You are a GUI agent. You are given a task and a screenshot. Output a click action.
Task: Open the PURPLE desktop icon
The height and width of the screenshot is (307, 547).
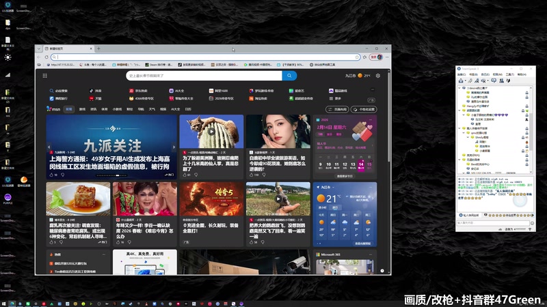(8, 199)
